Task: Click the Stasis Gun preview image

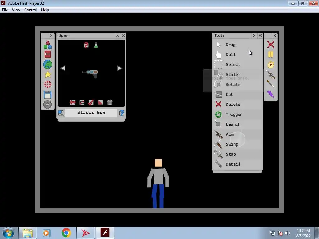Action: [x=90, y=73]
